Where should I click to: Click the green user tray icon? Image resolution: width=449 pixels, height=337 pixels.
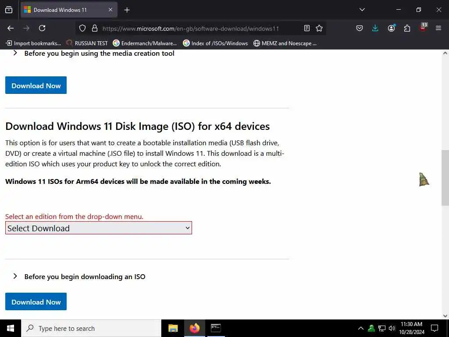pyautogui.click(x=371, y=328)
